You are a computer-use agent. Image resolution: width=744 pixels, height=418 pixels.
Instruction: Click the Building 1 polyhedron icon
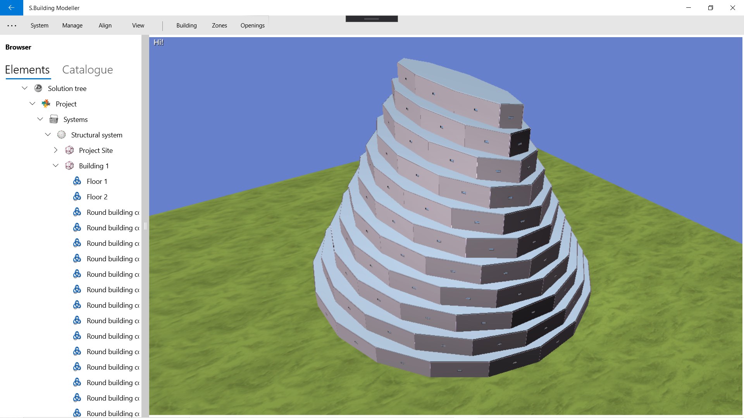click(69, 166)
